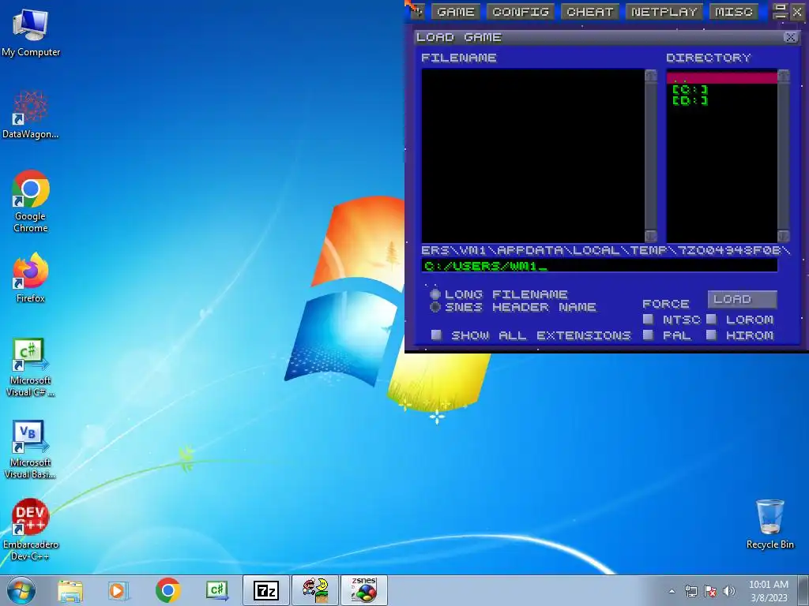Image resolution: width=809 pixels, height=606 pixels.
Task: Click the volume speaker tray icon
Action: [729, 591]
